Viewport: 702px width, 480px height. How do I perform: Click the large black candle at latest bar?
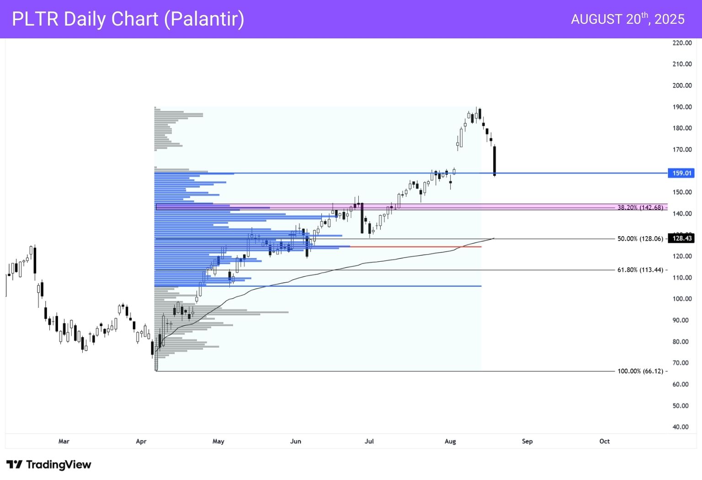pos(495,161)
